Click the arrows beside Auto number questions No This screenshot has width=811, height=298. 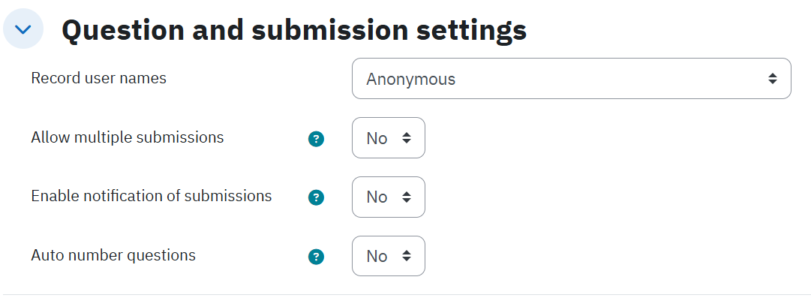tap(407, 256)
